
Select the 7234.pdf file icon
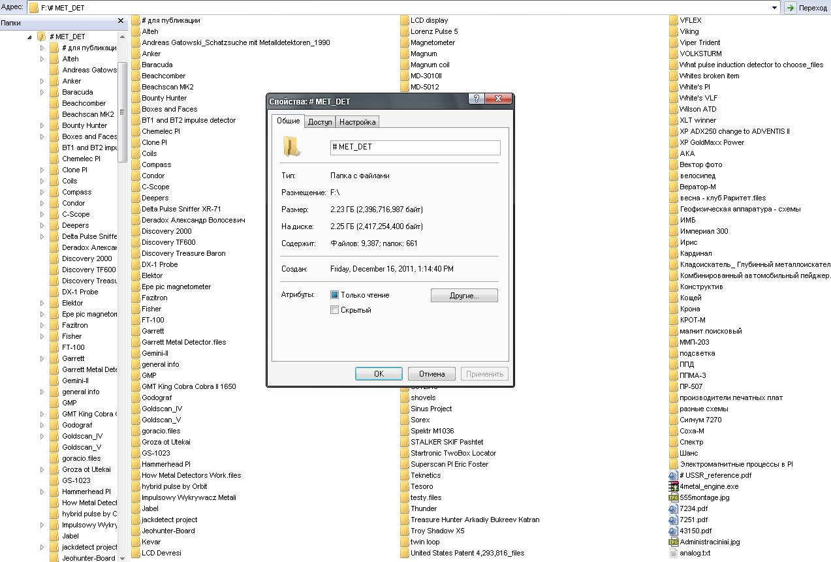[674, 508]
